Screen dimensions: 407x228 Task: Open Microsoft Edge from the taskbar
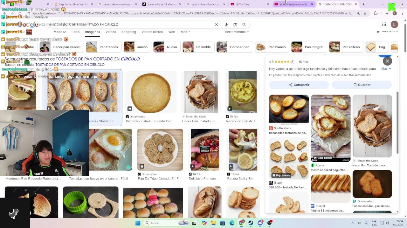(x=232, y=223)
